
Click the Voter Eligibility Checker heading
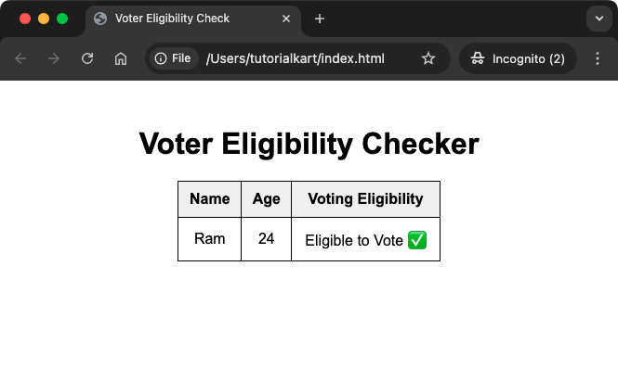[x=309, y=144]
